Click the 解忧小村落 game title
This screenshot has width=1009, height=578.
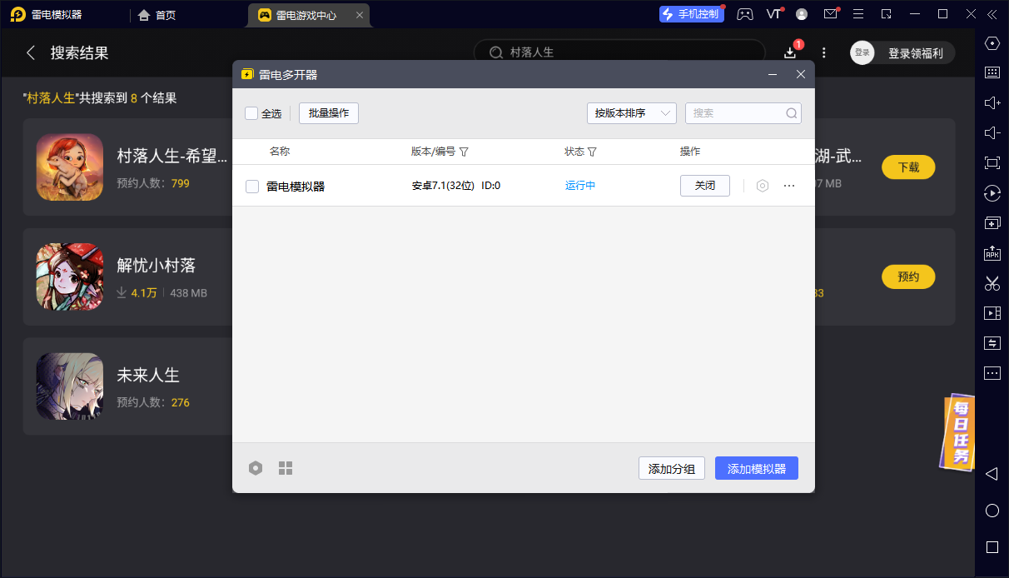coord(157,266)
